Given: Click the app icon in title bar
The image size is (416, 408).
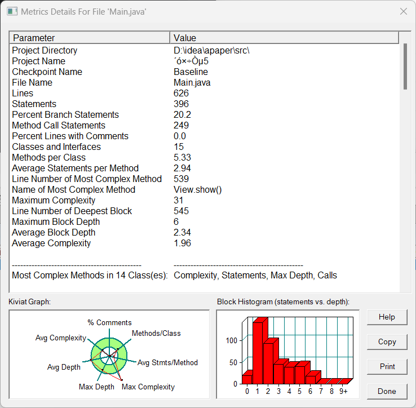Looking at the screenshot, I should (12, 12).
